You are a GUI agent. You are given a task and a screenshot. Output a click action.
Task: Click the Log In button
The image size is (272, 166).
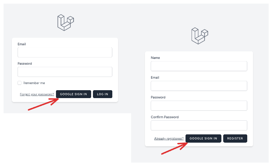[103, 94]
